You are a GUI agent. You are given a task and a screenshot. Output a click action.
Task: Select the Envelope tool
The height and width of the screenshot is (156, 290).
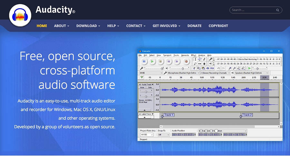(200, 59)
